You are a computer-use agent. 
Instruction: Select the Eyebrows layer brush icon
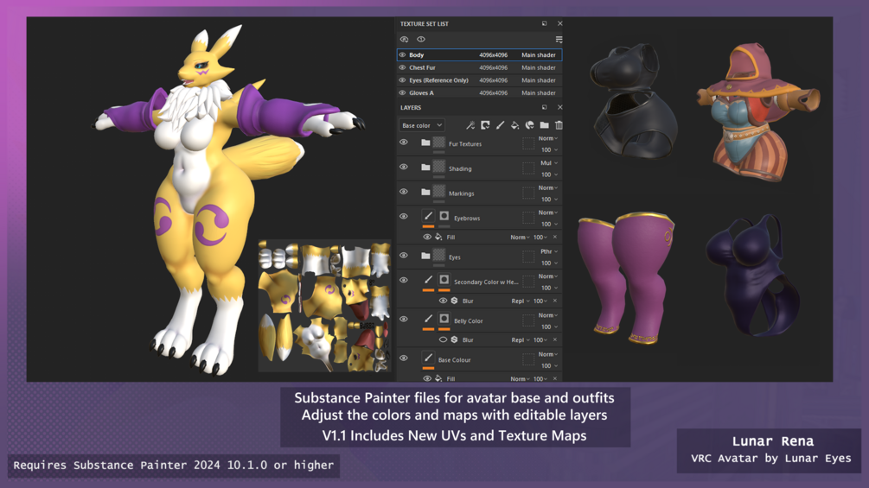click(428, 216)
